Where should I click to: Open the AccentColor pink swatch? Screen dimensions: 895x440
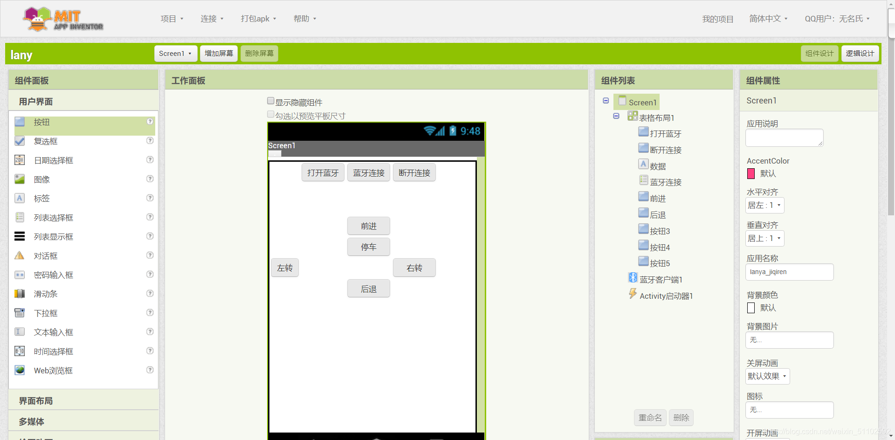point(751,173)
